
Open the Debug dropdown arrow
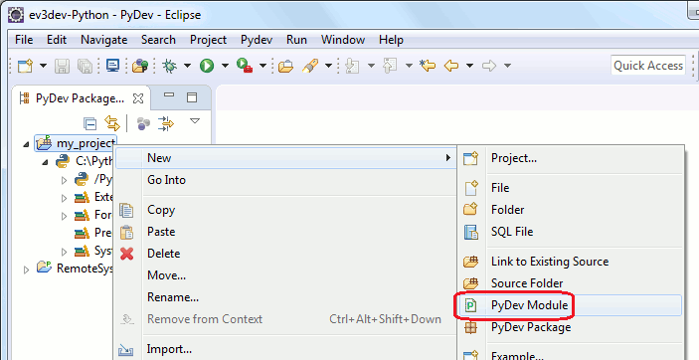click(188, 66)
